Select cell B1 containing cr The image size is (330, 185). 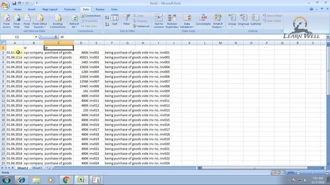tap(34, 48)
